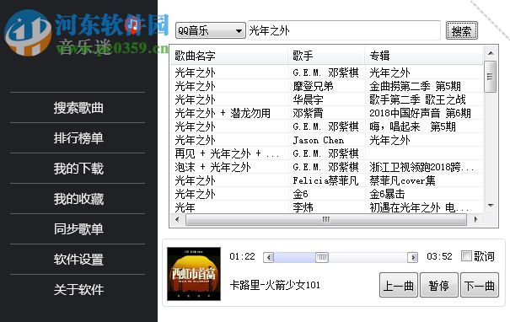
Task: Click the horizontal scrollbar thumb
Action: [x=326, y=219]
